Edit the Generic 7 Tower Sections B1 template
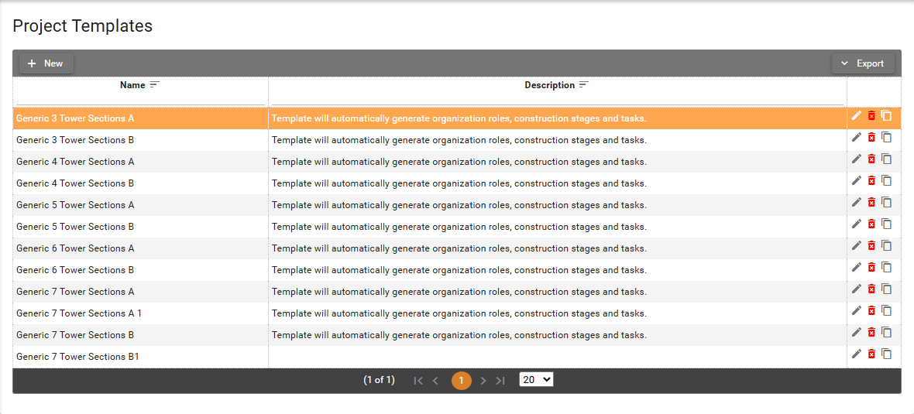 [856, 354]
